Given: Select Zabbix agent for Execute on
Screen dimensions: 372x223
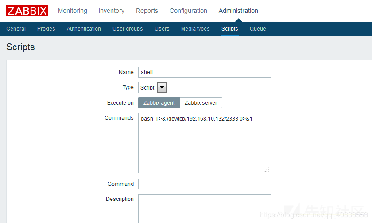Looking at the screenshot, I should pos(159,102).
